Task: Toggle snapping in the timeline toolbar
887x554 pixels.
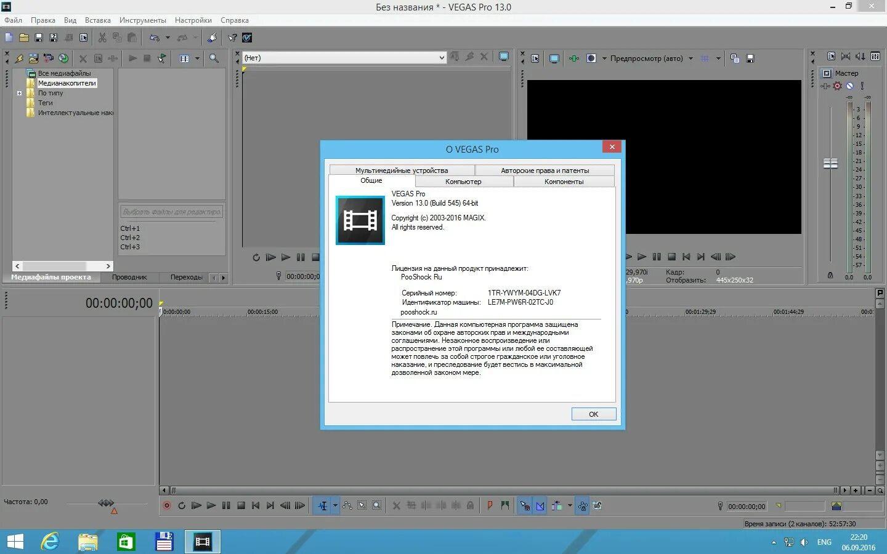Action: (525, 505)
